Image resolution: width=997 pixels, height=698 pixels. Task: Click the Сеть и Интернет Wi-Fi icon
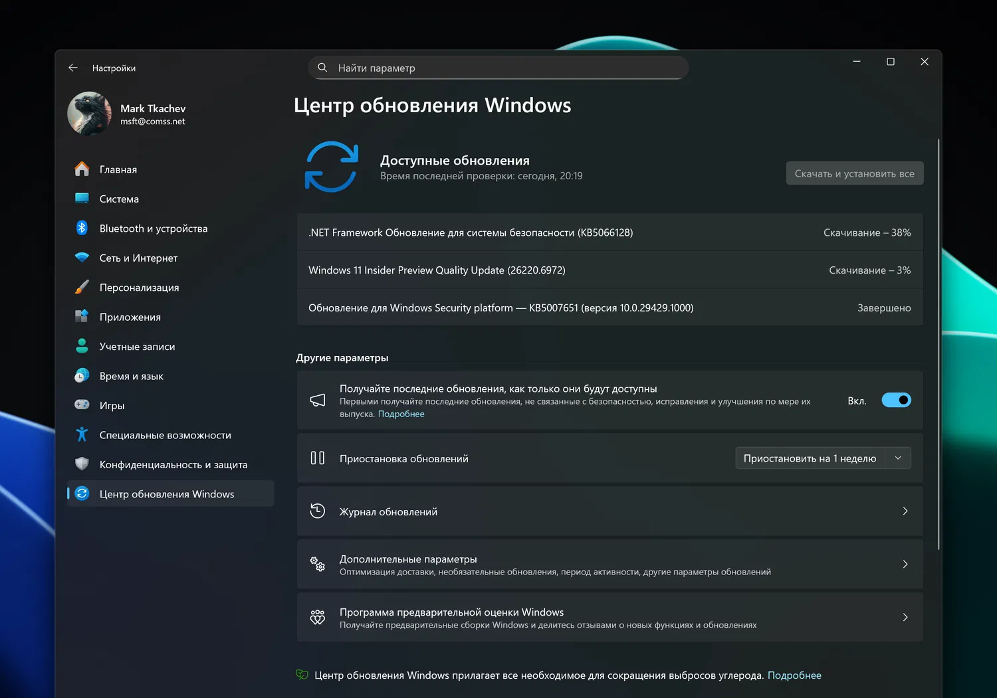click(82, 258)
